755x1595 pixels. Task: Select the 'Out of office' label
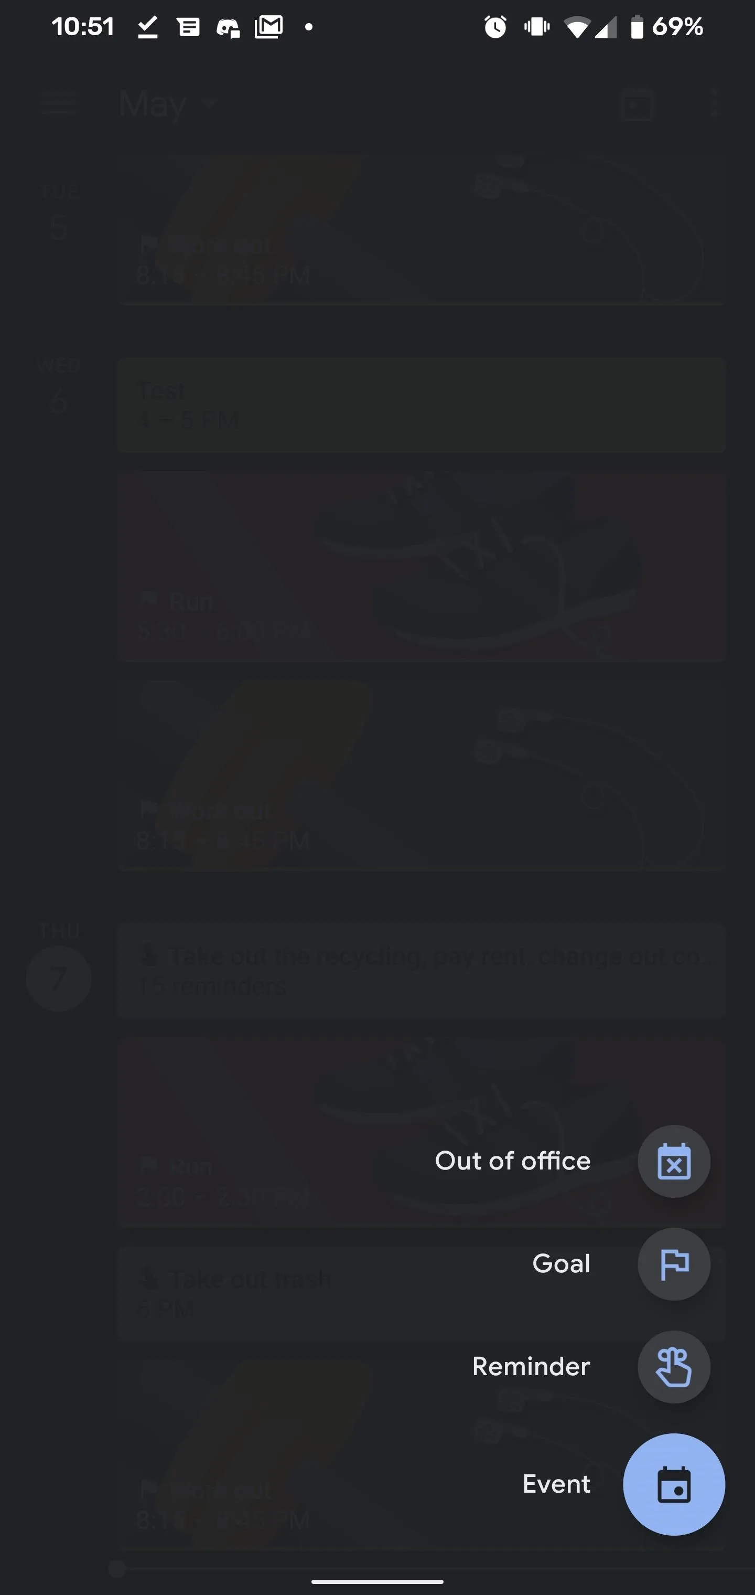click(512, 1161)
